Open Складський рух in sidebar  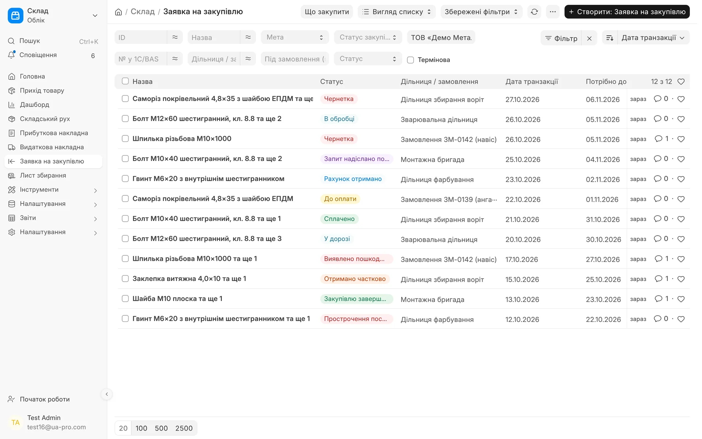coord(53,120)
